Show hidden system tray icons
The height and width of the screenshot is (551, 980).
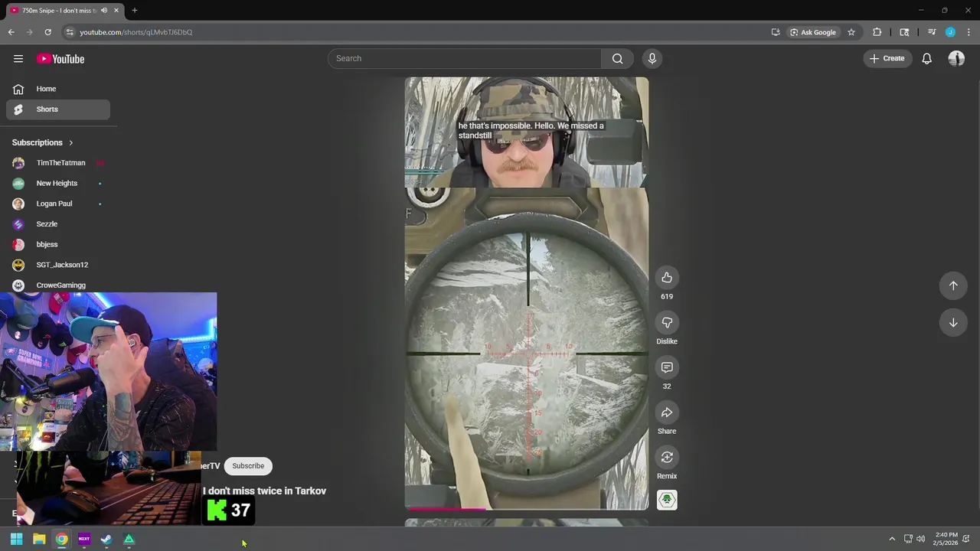point(891,540)
